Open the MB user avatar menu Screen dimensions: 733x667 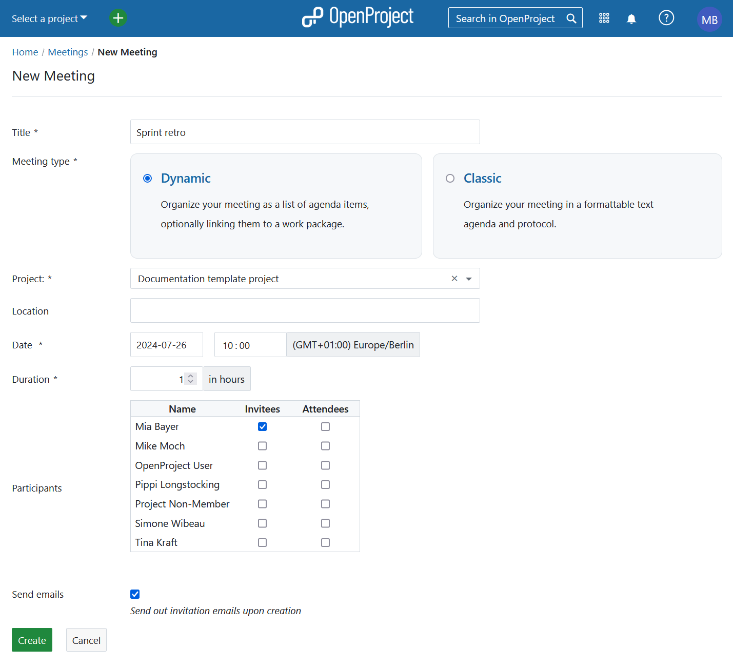(709, 19)
